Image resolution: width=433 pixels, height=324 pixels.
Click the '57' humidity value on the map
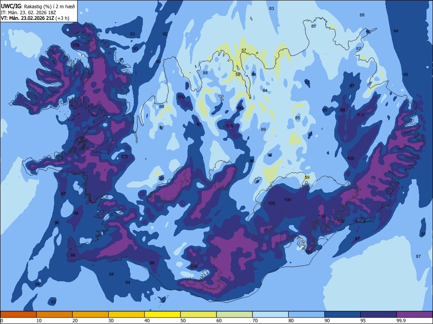point(243,51)
